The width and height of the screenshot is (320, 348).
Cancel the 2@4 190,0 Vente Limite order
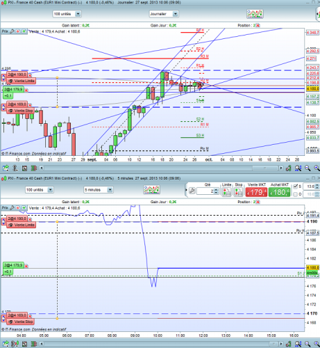[30, 75]
